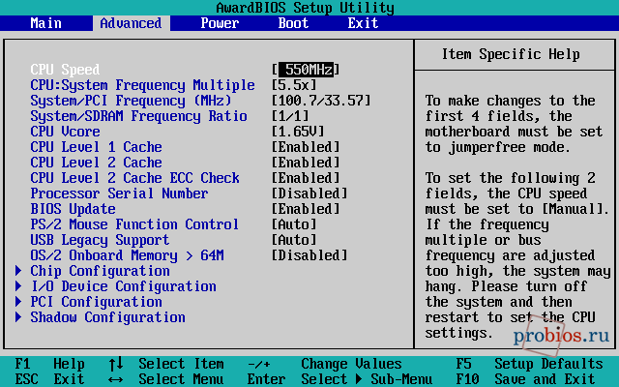Open I/O Device Configuration sub-menu
The width and height of the screenshot is (619, 387).
coord(123,286)
